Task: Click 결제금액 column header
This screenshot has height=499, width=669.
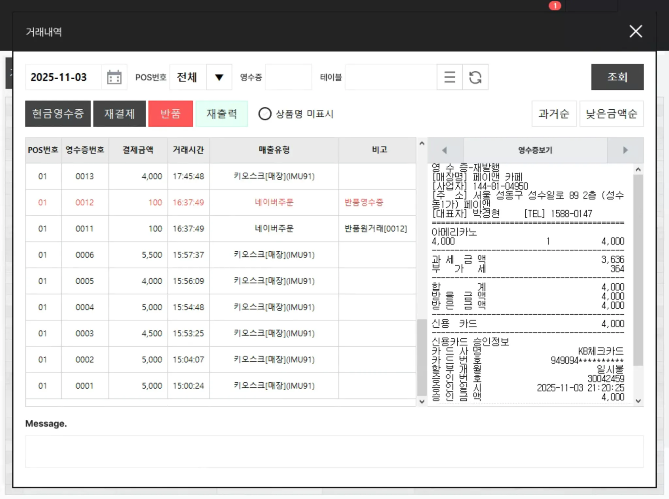Action: point(138,150)
